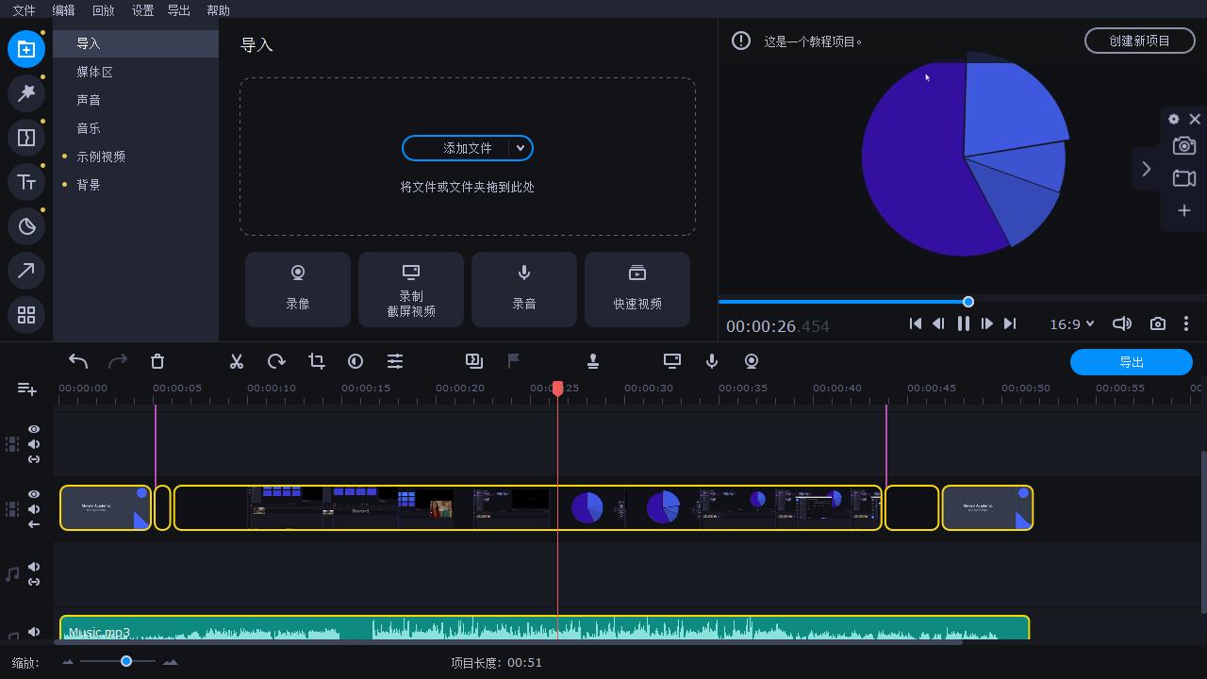Screen dimensions: 1207x679
Task: Open the 帮助 menu
Action: coord(218,10)
